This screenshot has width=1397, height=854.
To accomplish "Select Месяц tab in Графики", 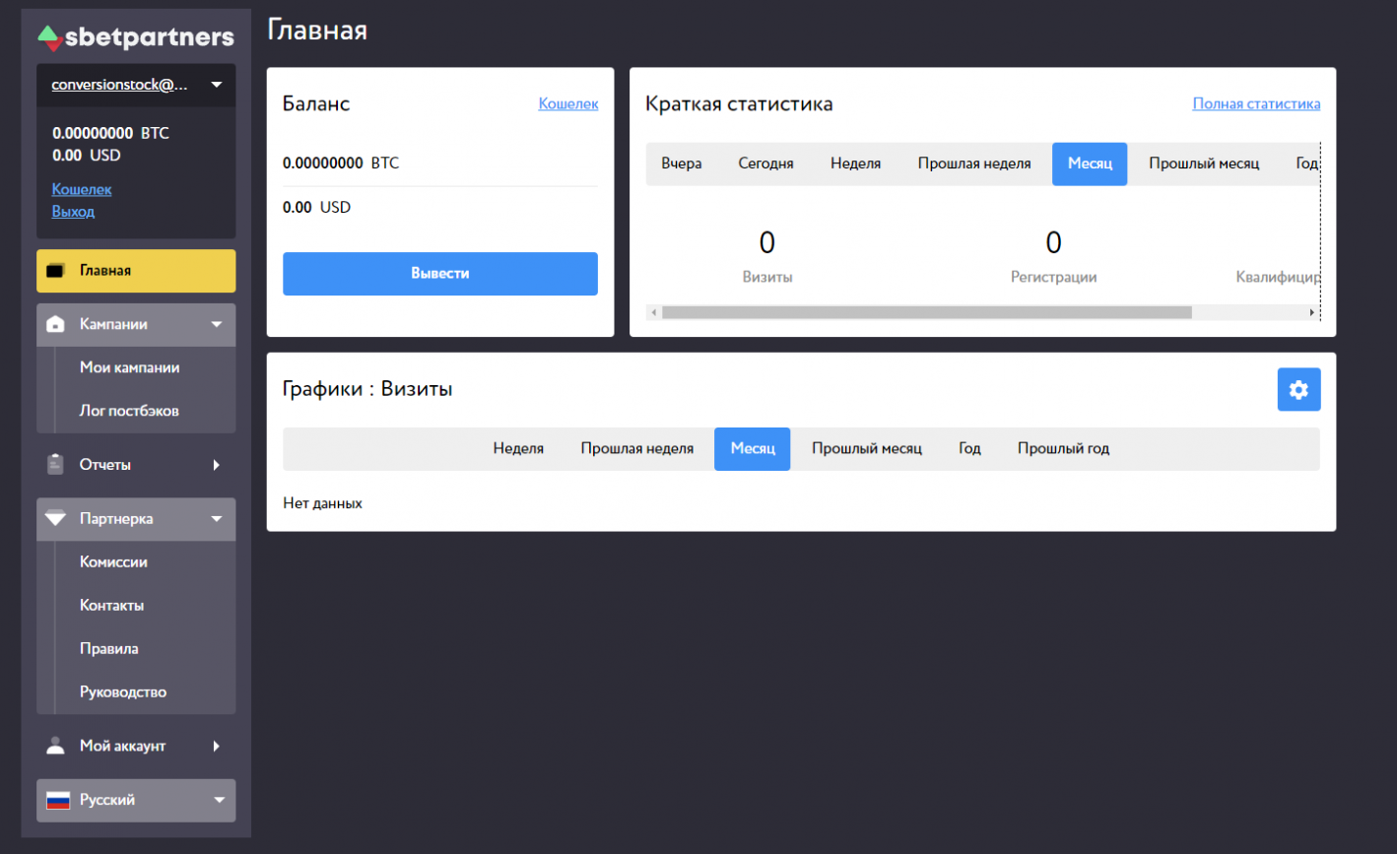I will (753, 448).
